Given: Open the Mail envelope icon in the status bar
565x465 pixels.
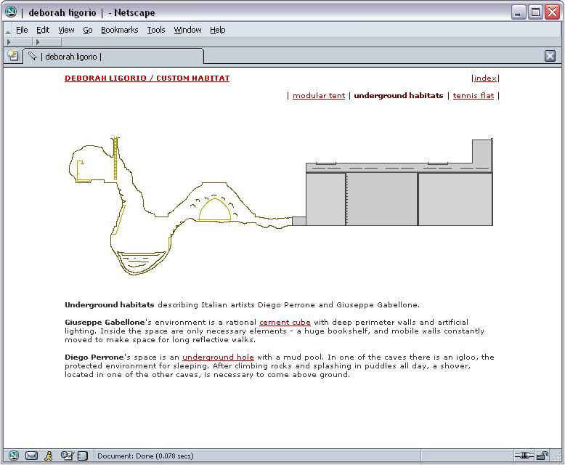Looking at the screenshot, I should pyautogui.click(x=31, y=456).
